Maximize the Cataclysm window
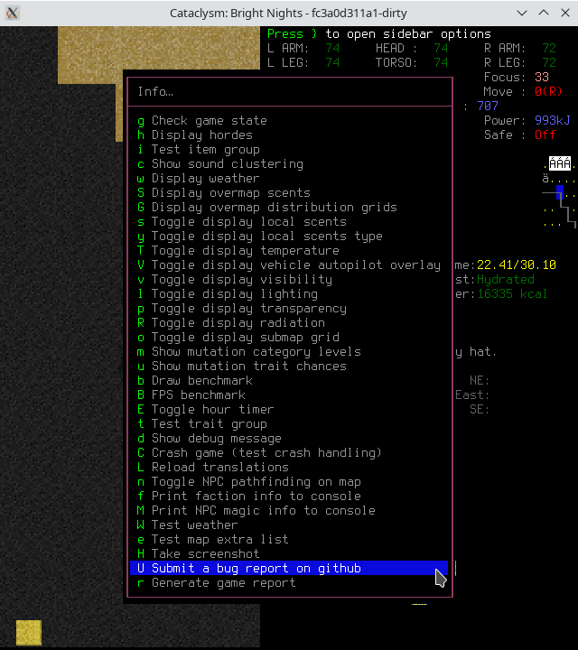Screen dimensions: 578x650 tap(544, 13)
